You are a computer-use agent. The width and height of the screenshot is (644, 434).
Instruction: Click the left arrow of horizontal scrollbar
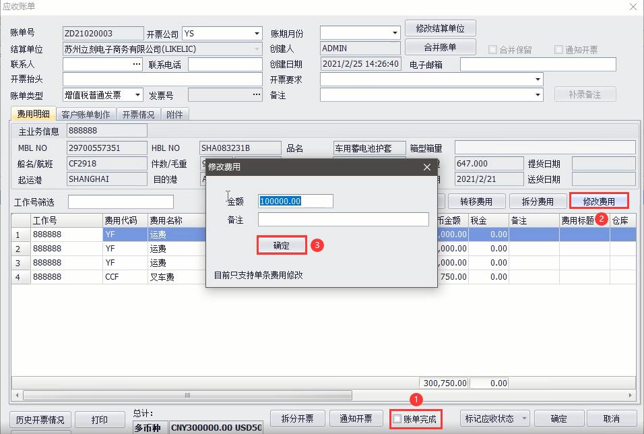(x=17, y=396)
